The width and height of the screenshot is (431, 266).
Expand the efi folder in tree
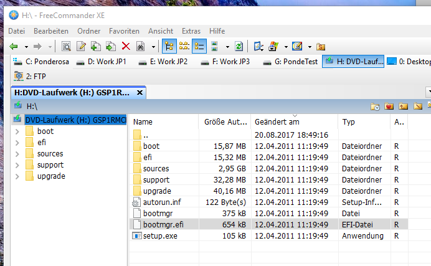pyautogui.click(x=17, y=143)
